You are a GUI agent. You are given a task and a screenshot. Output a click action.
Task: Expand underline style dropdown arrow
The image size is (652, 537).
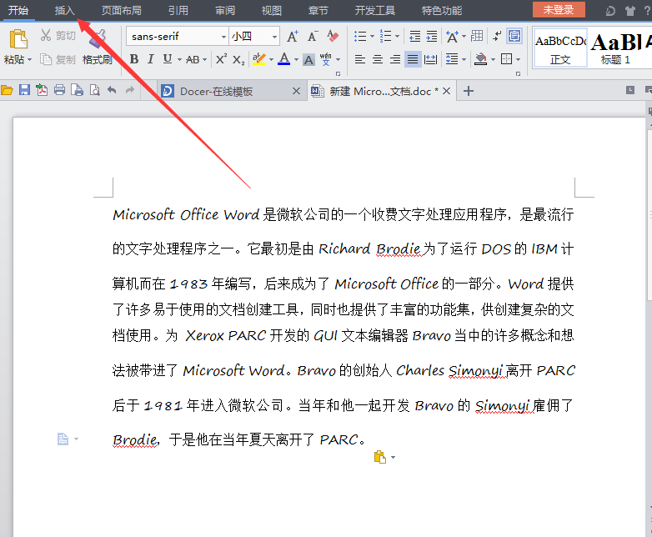pos(179,60)
